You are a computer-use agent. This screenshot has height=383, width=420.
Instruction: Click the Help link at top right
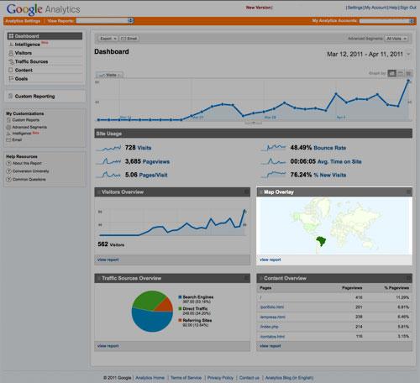coord(392,8)
